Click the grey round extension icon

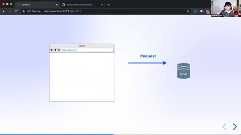(201, 11)
